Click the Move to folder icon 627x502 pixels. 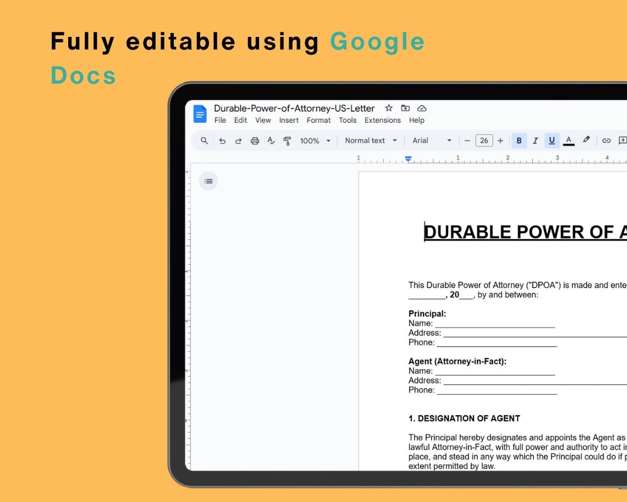405,108
